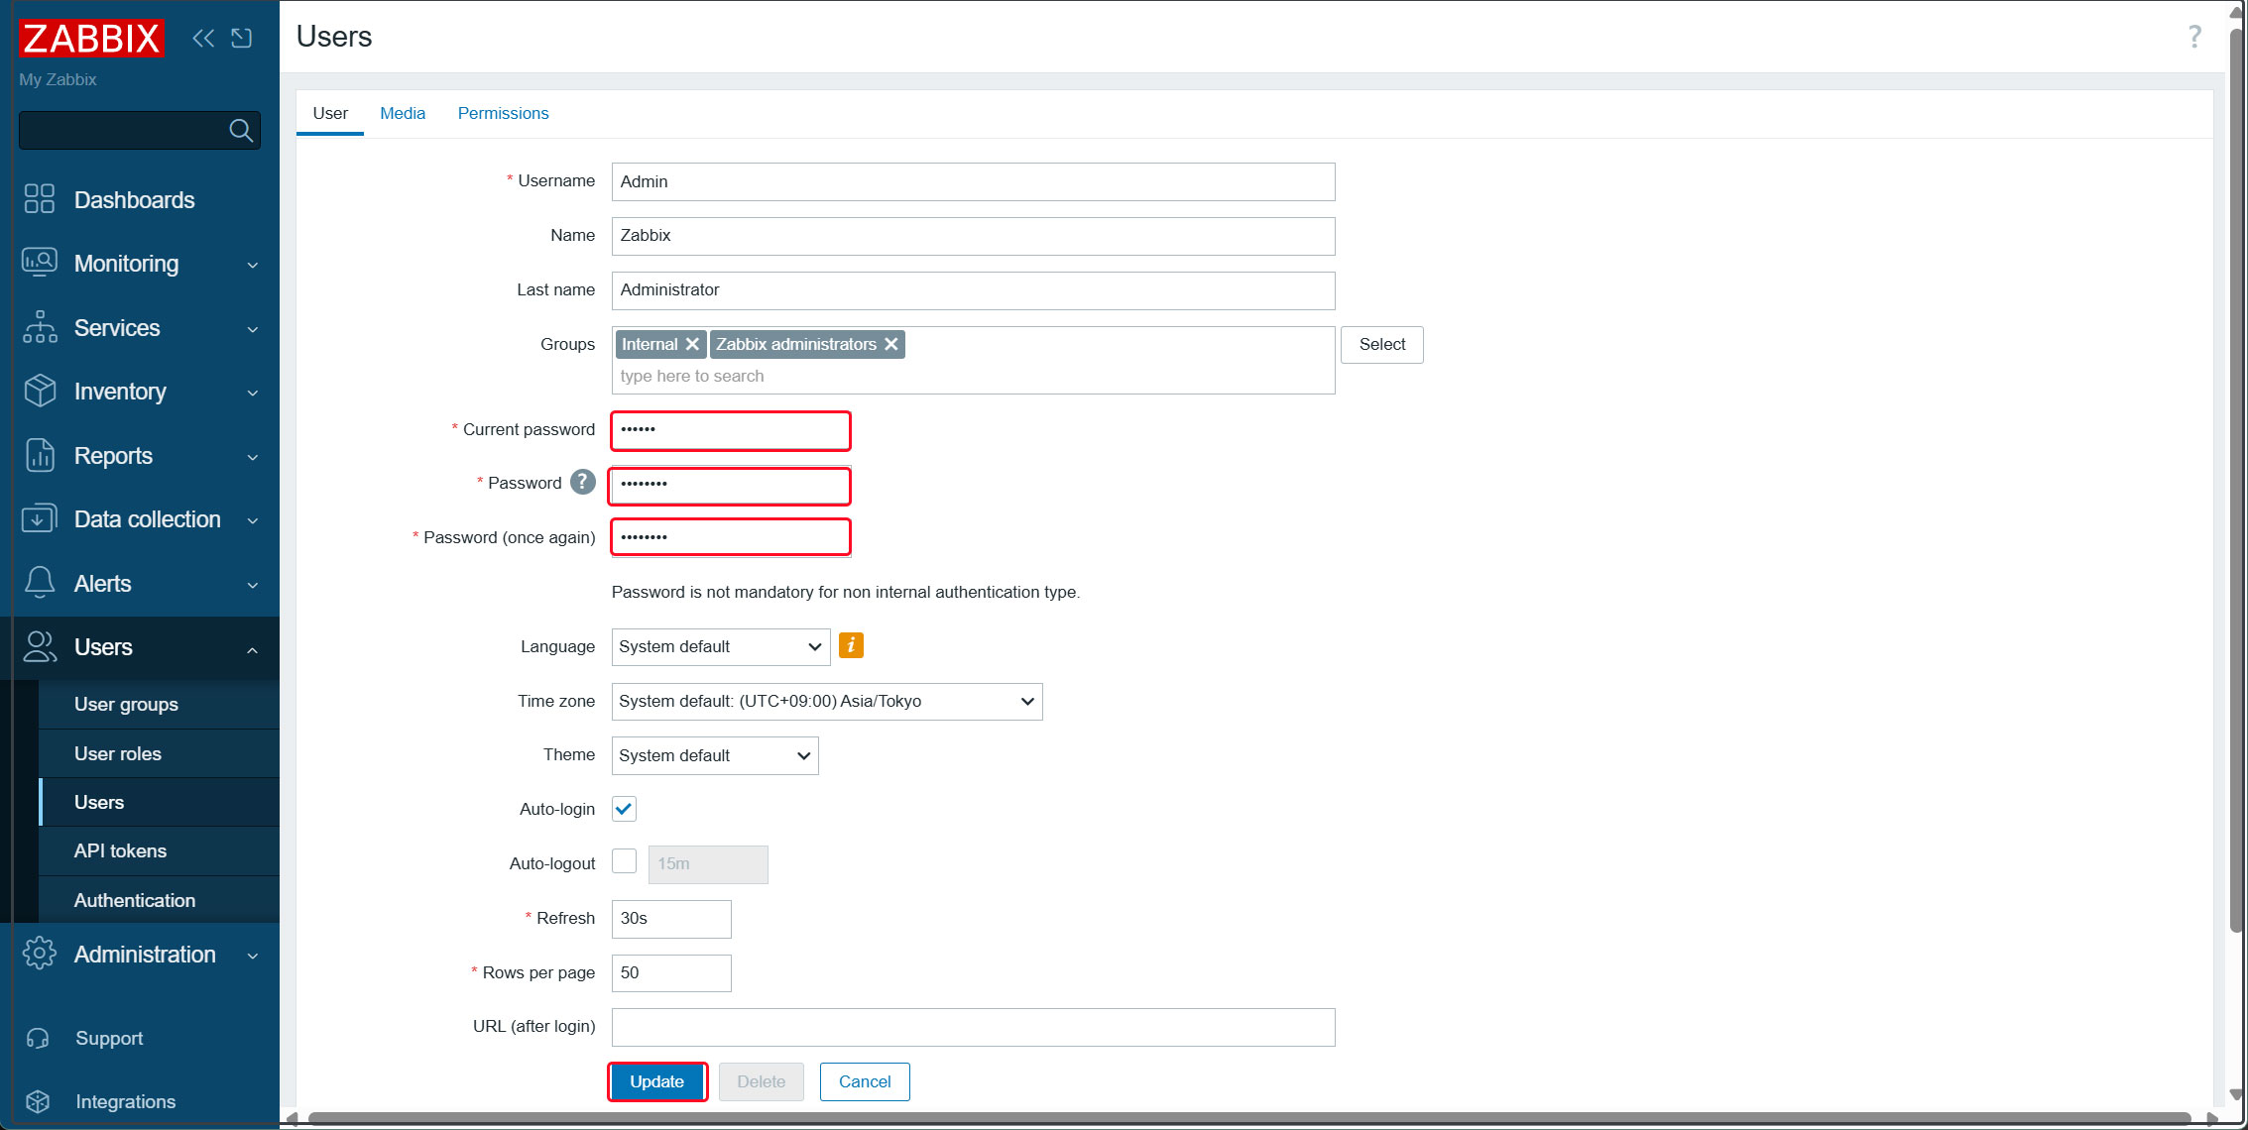Click the Update button
The image size is (2248, 1130).
click(656, 1081)
